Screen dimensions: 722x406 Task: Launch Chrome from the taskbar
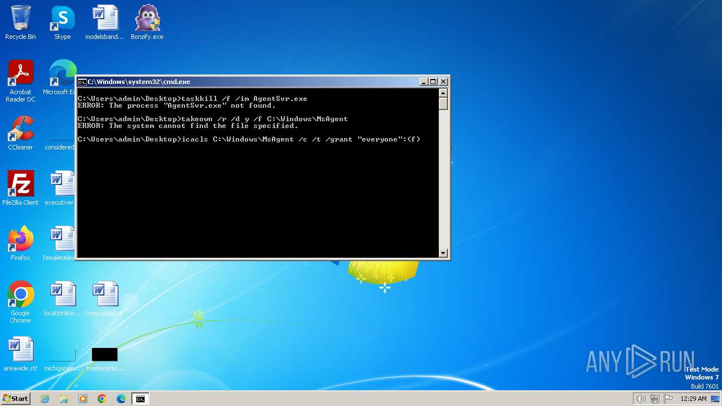point(102,399)
